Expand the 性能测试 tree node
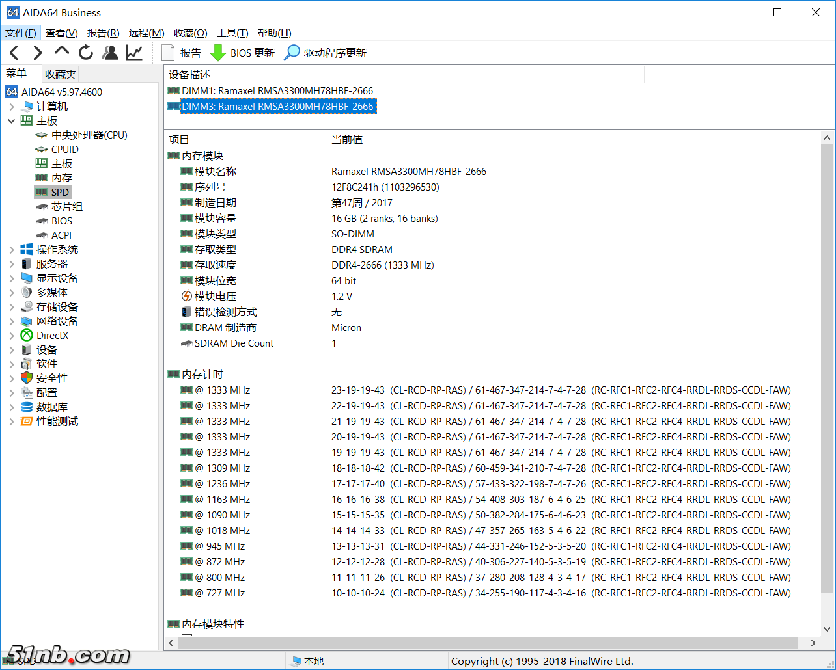The height and width of the screenshot is (670, 836). tap(12, 422)
